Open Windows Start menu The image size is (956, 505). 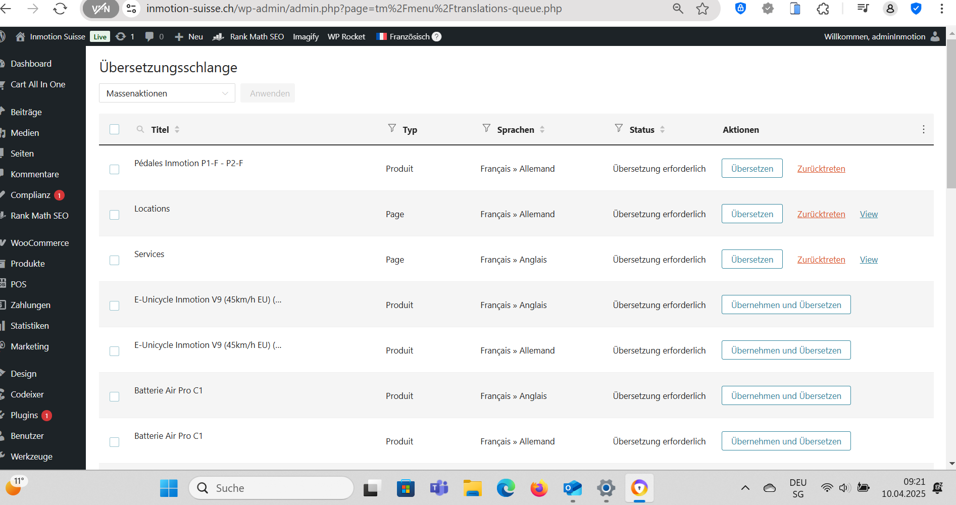(169, 488)
